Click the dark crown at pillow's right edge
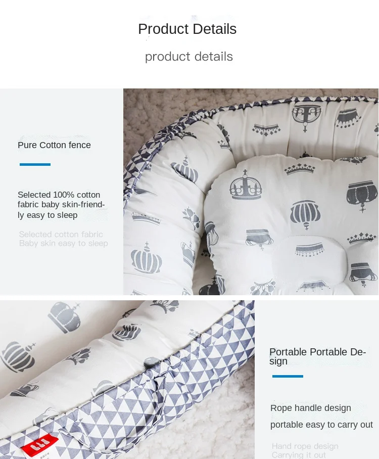Viewport: 379px width, 459px height. pos(362,194)
